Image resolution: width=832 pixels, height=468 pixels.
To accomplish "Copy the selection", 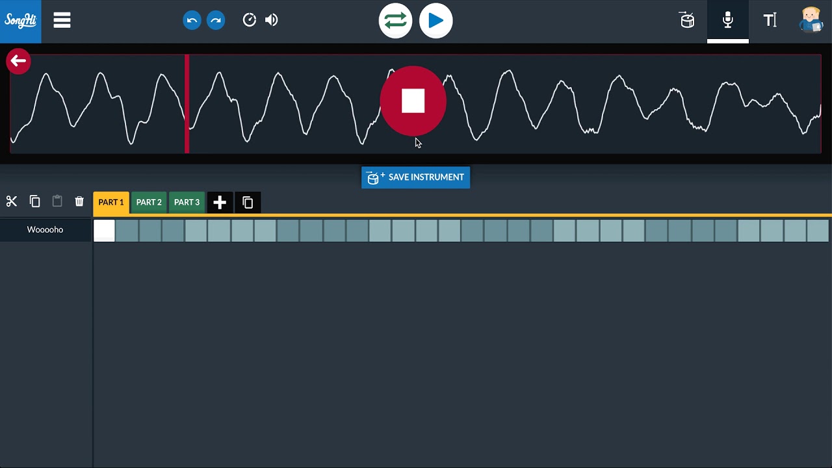I will [x=35, y=201].
